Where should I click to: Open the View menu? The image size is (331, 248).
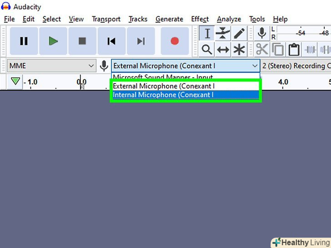pyautogui.click(x=76, y=19)
